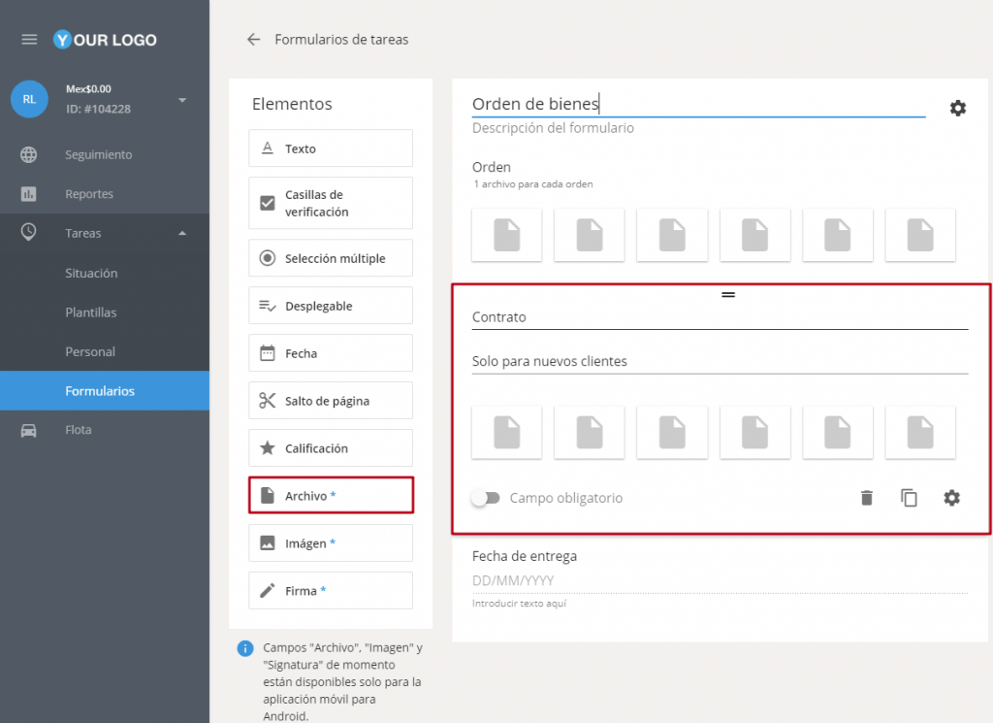Add a Calificación element to the form

tap(331, 448)
